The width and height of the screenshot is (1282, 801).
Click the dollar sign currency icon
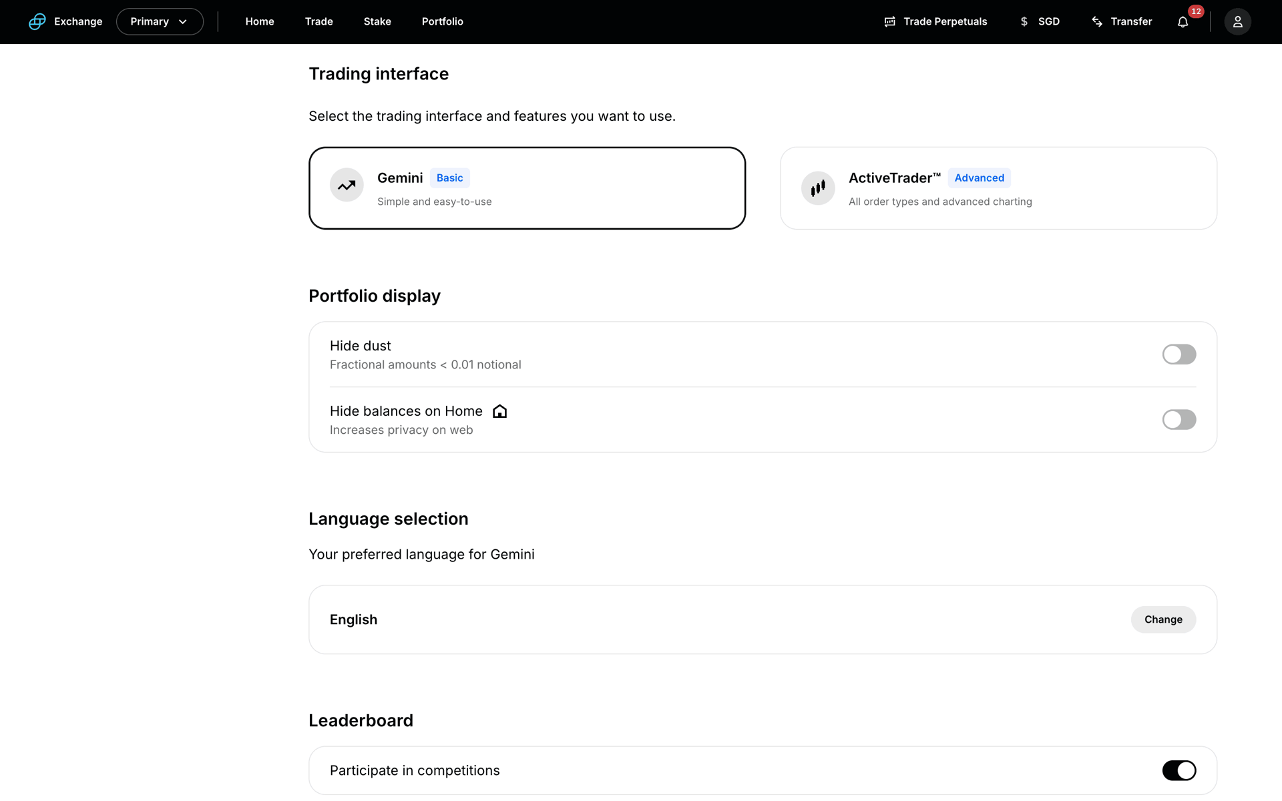[x=1024, y=21]
